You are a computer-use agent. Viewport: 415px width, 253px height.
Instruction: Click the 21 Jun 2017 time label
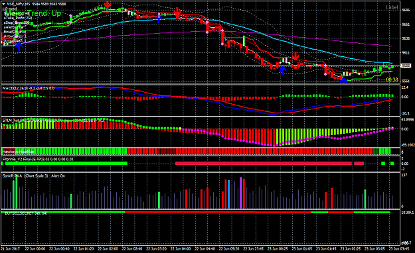click(x=11, y=249)
